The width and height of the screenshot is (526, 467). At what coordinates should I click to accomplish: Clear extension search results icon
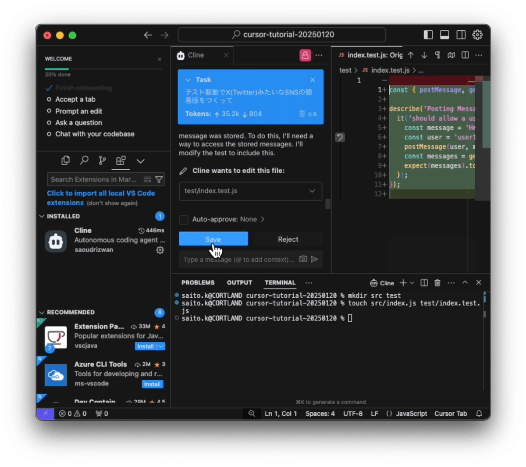[147, 179]
